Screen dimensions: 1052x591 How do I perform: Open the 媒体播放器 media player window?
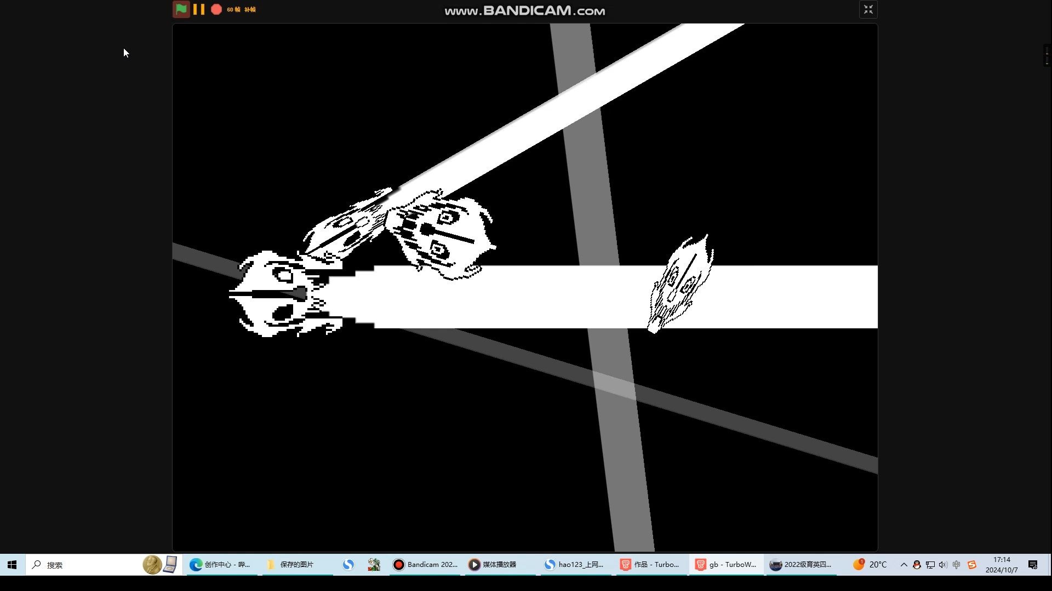click(x=500, y=565)
